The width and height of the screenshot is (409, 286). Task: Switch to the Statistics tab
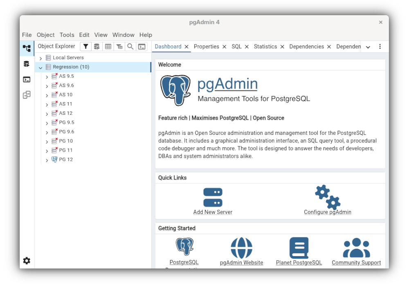tap(265, 47)
